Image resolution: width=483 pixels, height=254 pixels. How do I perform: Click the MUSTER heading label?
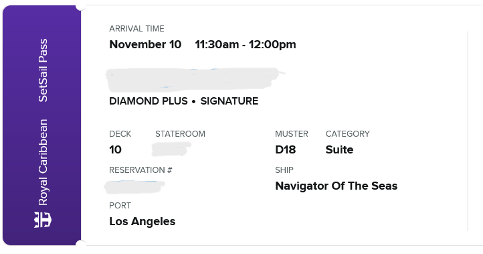[x=292, y=134]
